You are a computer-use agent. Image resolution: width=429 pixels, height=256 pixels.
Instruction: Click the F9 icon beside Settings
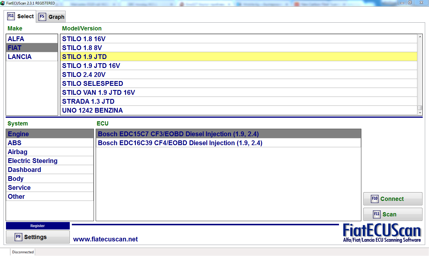[18, 237]
